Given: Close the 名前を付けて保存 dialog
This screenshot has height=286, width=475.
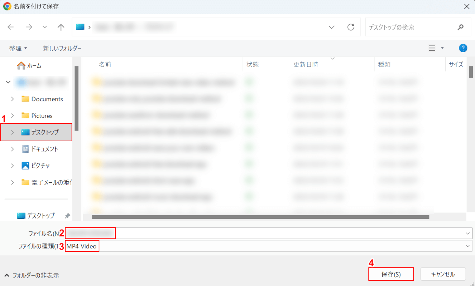Looking at the screenshot, I should [467, 6].
